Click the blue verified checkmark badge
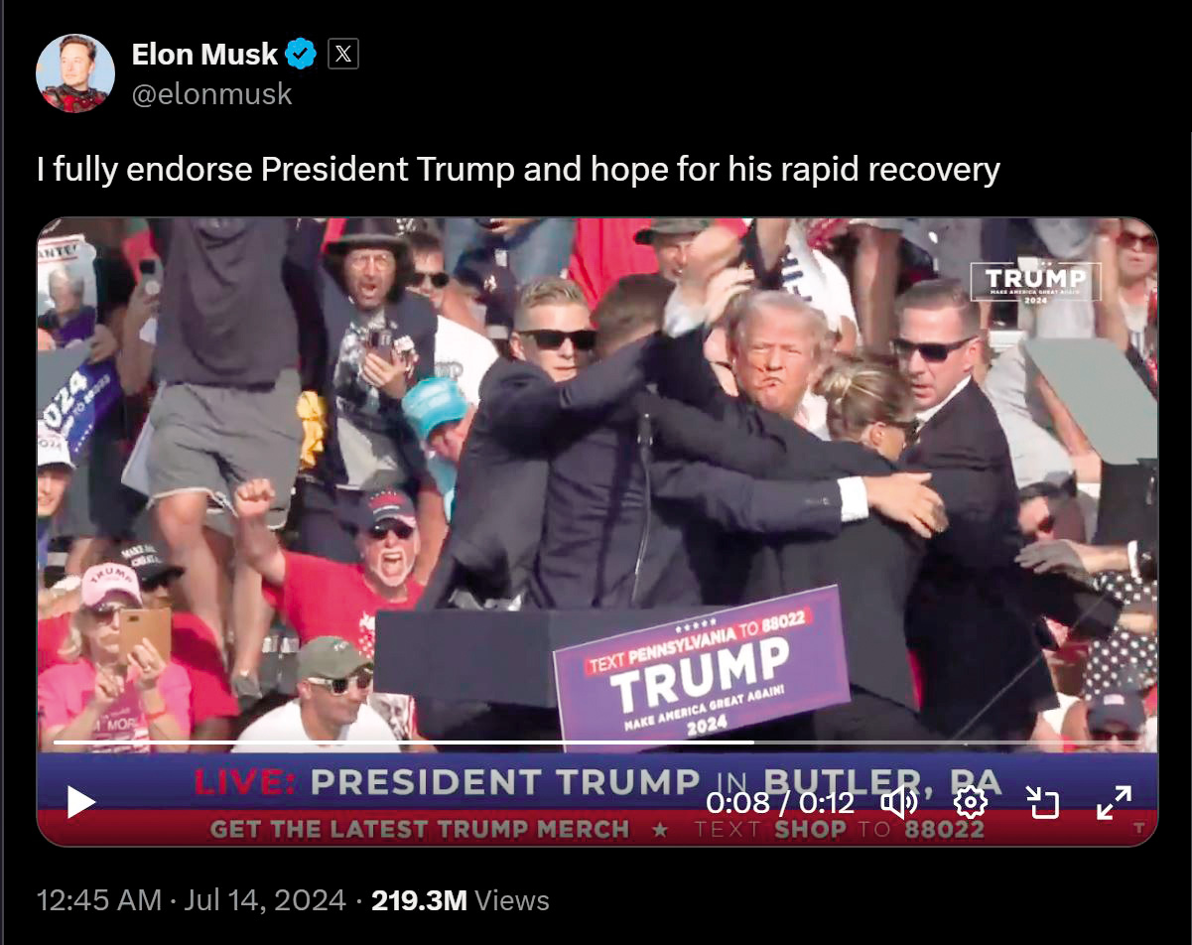This screenshot has height=945, width=1192. click(301, 54)
